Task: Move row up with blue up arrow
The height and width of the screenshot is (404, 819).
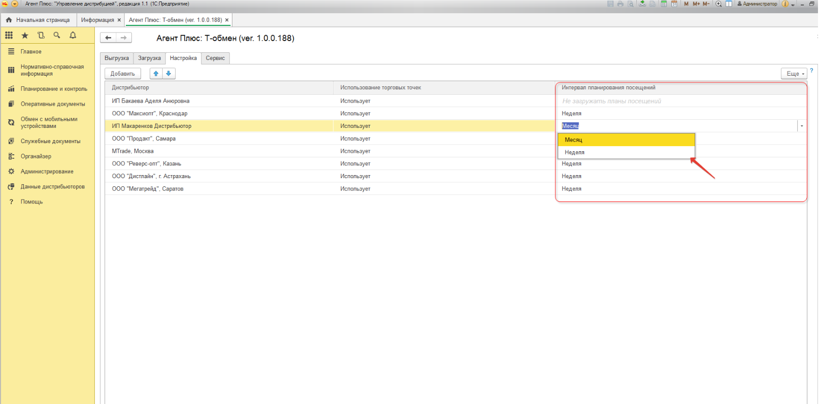Action: tap(156, 74)
